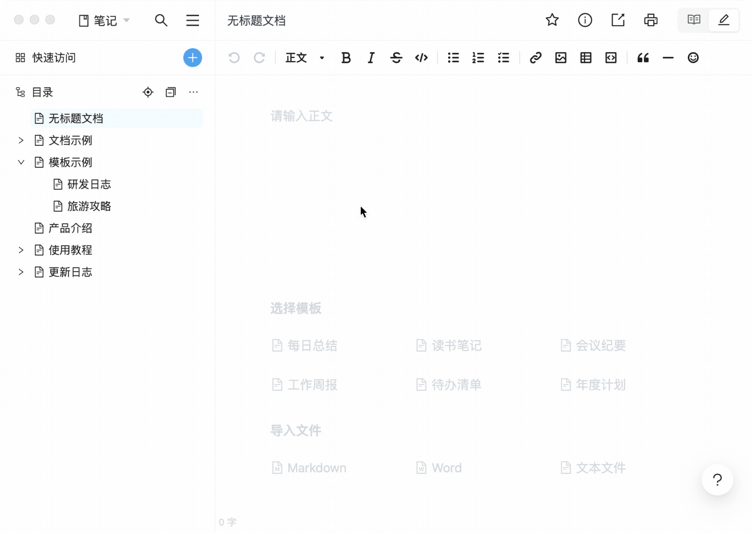The image size is (752, 533).
Task: Insert a table
Action: 586,57
